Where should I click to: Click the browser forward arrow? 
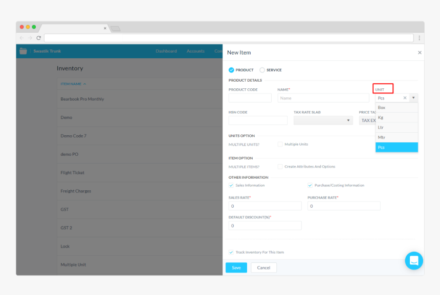(x=30, y=38)
